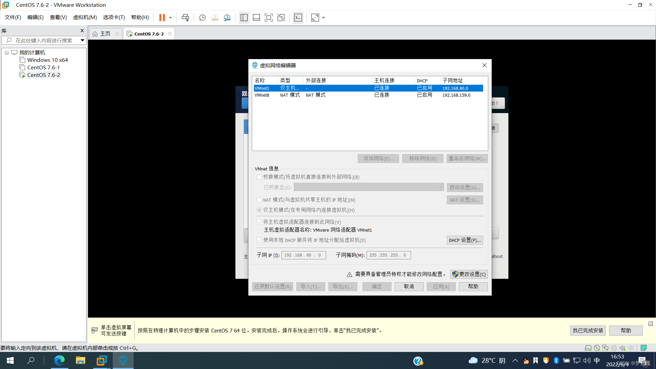Select the bridged mode radio button
Image resolution: width=656 pixels, height=369 pixels.
(259, 177)
